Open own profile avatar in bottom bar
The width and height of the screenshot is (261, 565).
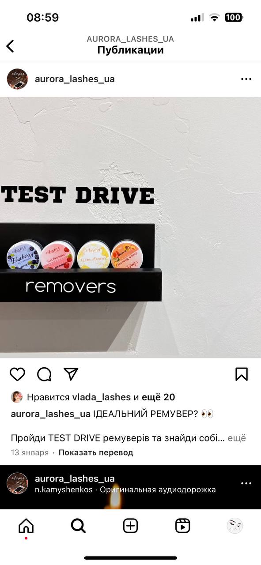pos(235,526)
